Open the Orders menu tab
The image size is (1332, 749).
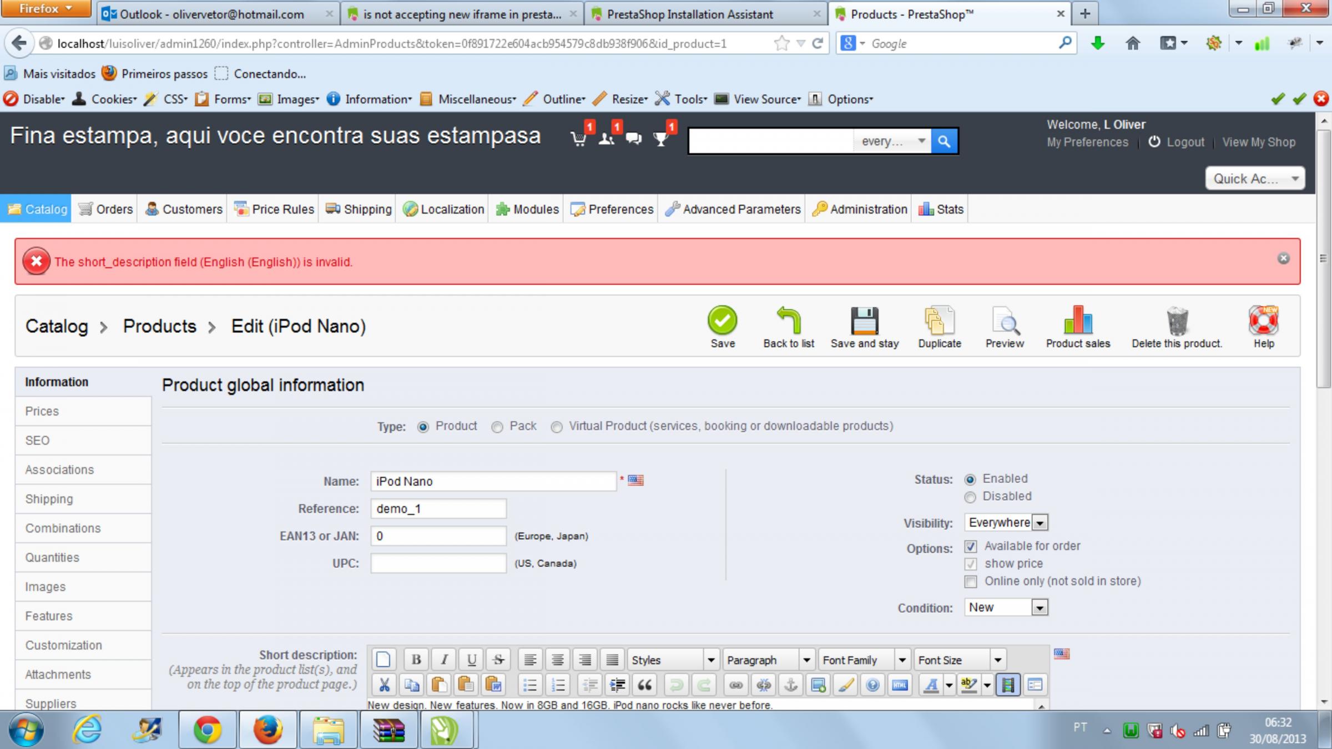(105, 209)
